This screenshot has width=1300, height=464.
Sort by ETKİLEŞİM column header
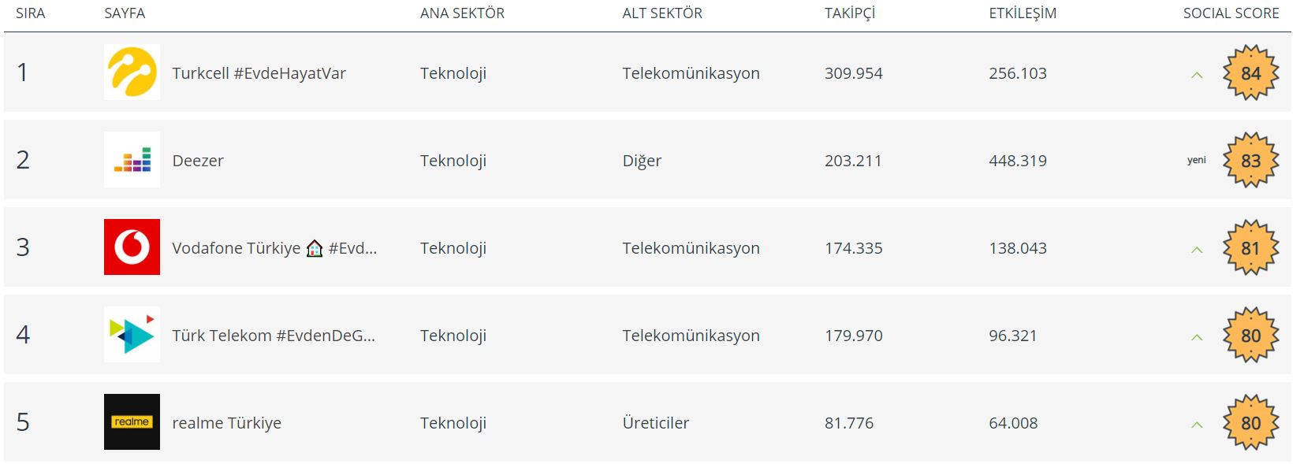point(1022,13)
